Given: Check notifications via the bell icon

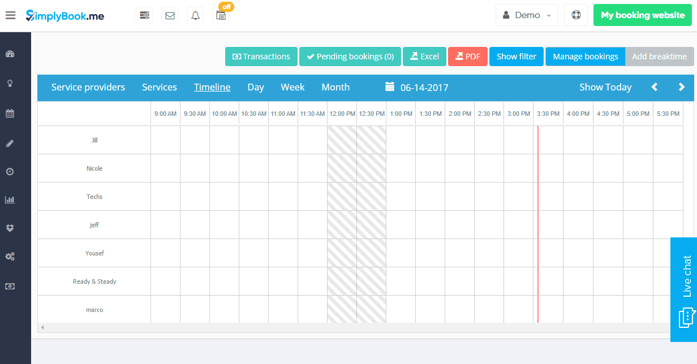Looking at the screenshot, I should [x=195, y=15].
